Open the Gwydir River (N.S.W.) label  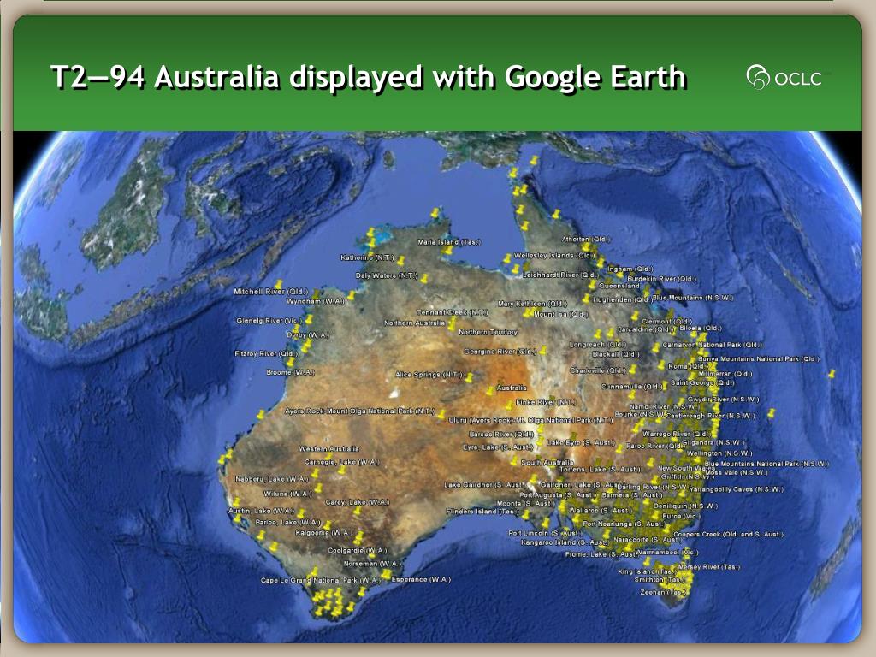pyautogui.click(x=724, y=400)
